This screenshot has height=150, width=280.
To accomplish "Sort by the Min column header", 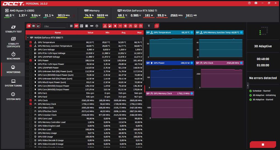I will [x=107, y=33].
